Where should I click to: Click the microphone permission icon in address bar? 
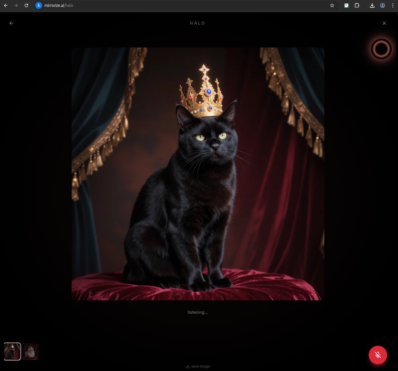pos(39,5)
